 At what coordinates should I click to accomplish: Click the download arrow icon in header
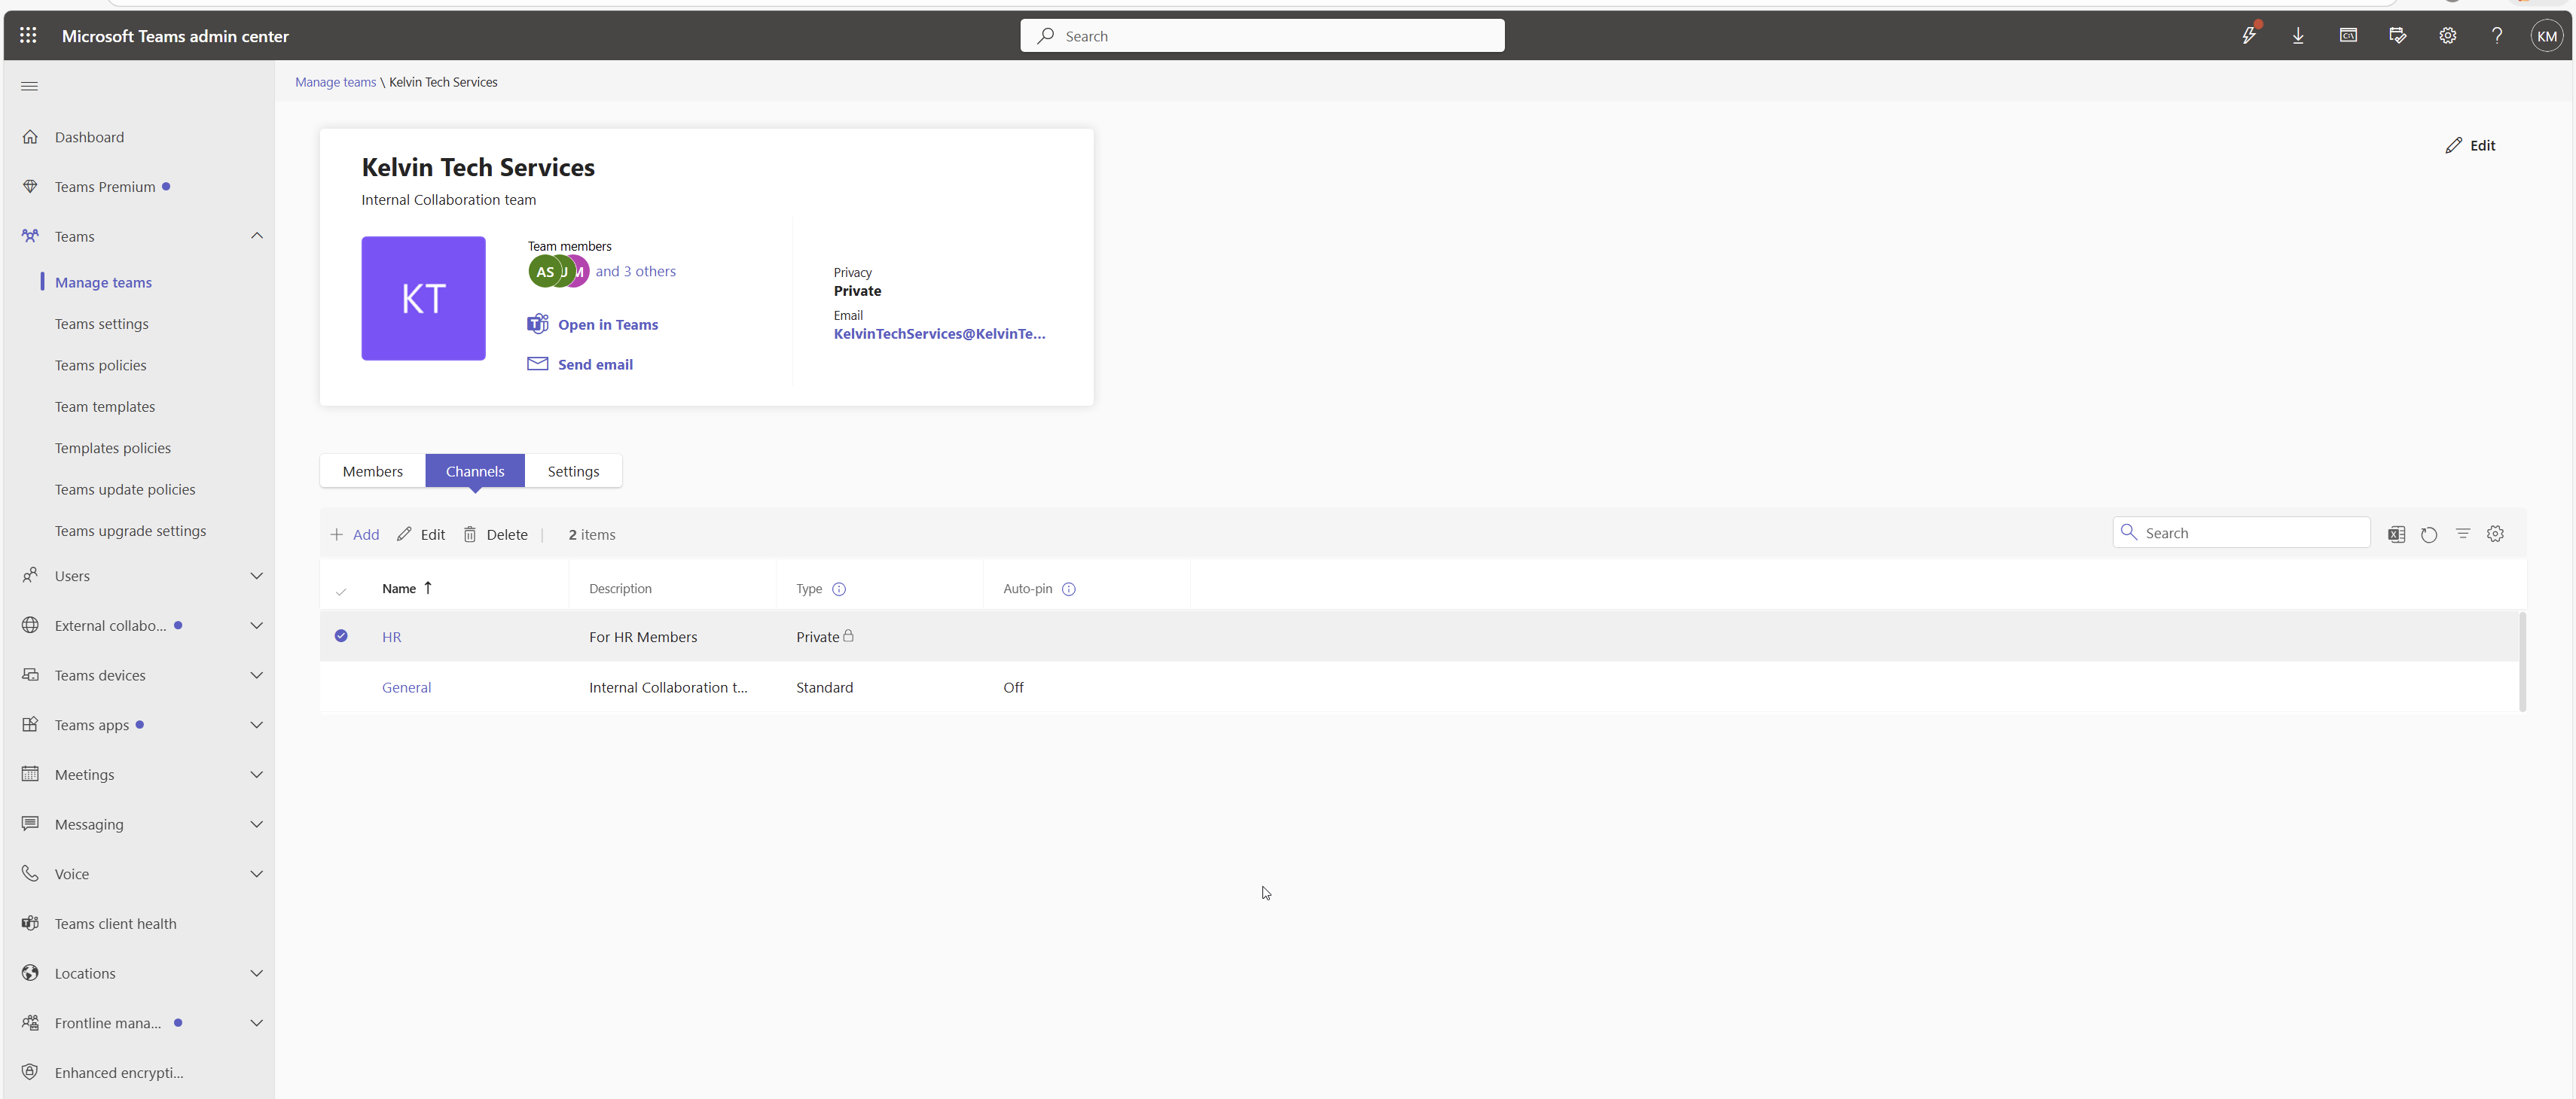(2298, 36)
